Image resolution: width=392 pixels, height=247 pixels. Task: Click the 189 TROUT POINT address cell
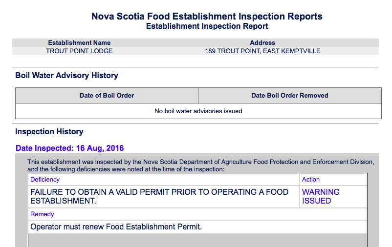(x=262, y=51)
